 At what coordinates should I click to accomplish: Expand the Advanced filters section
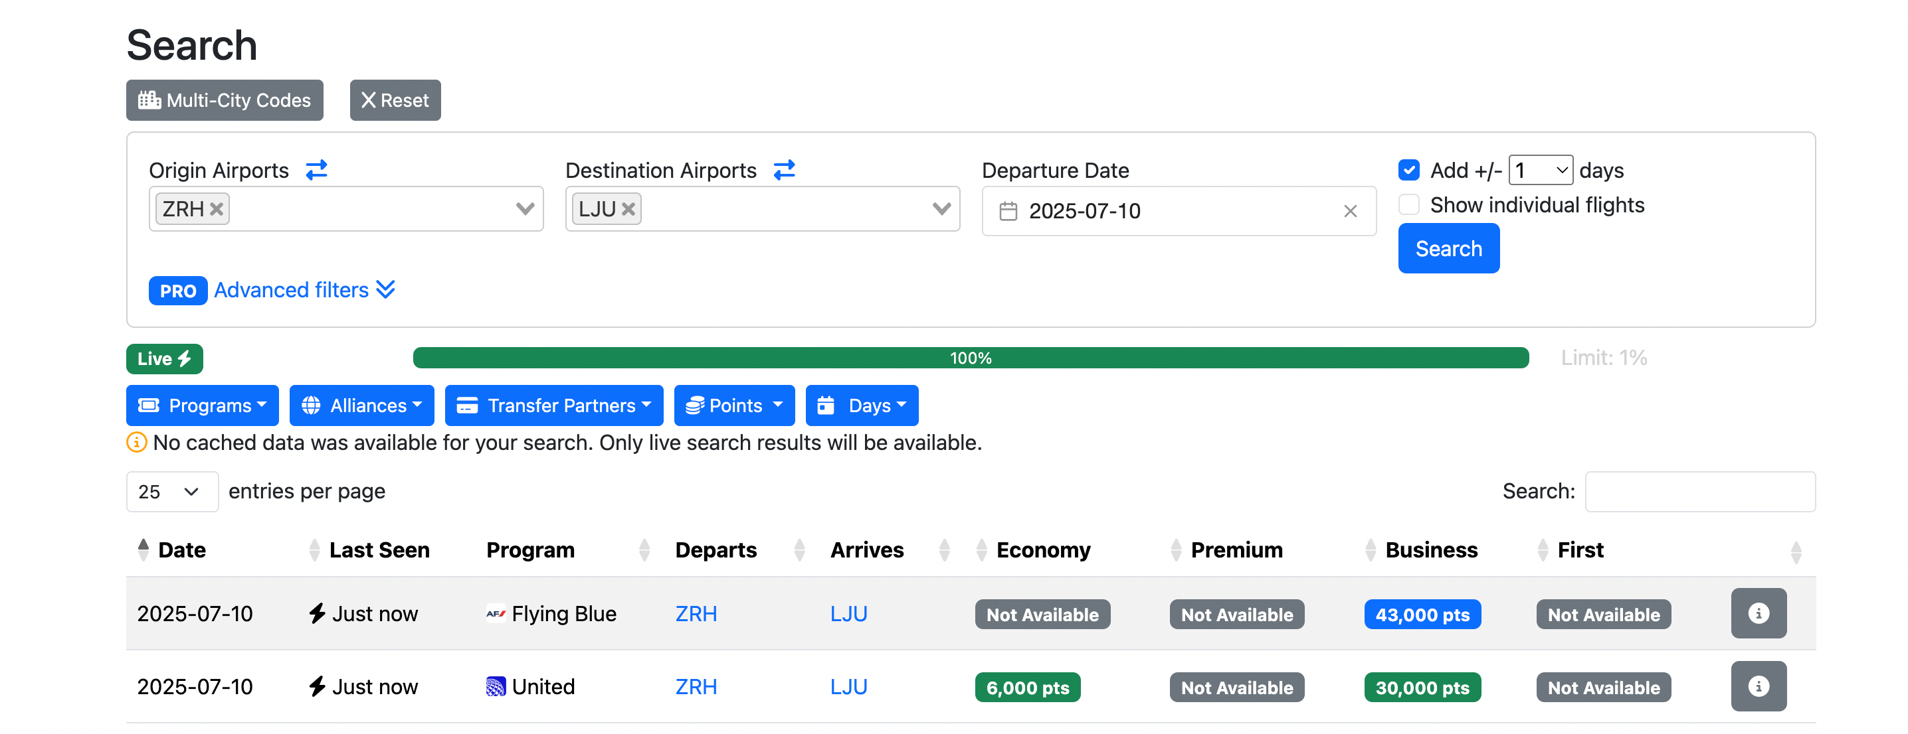[x=304, y=290]
